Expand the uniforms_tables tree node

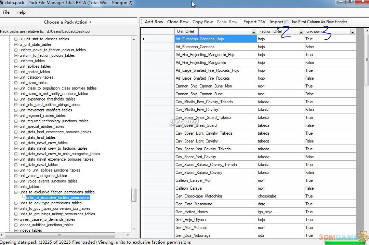tap(16, 61)
